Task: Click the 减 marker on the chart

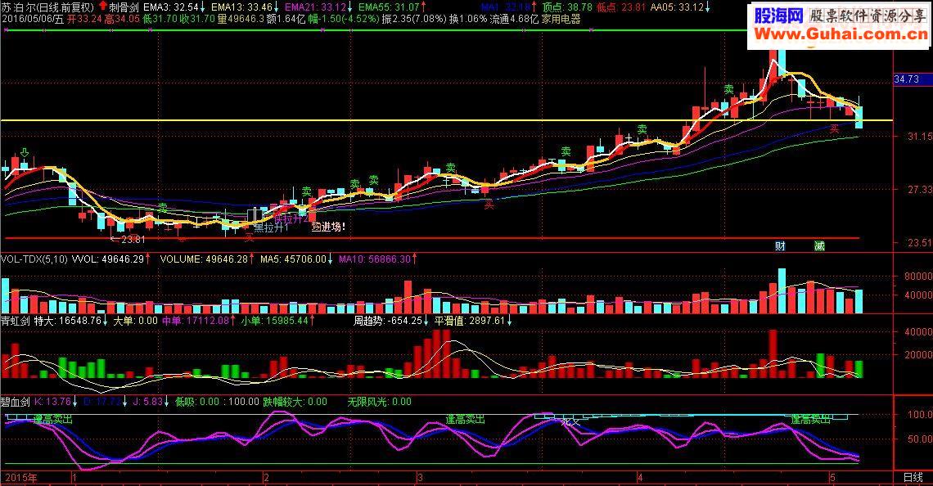Action: (819, 245)
